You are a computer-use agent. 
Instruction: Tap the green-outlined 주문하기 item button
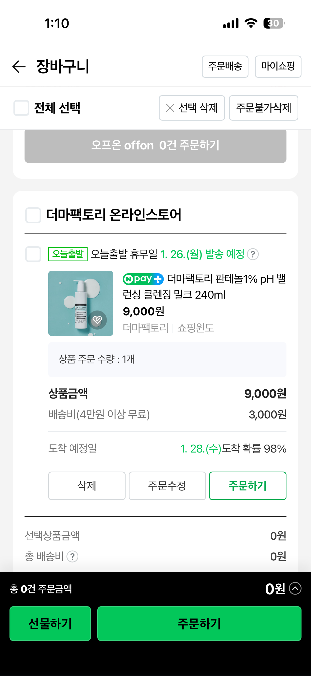coord(248,486)
